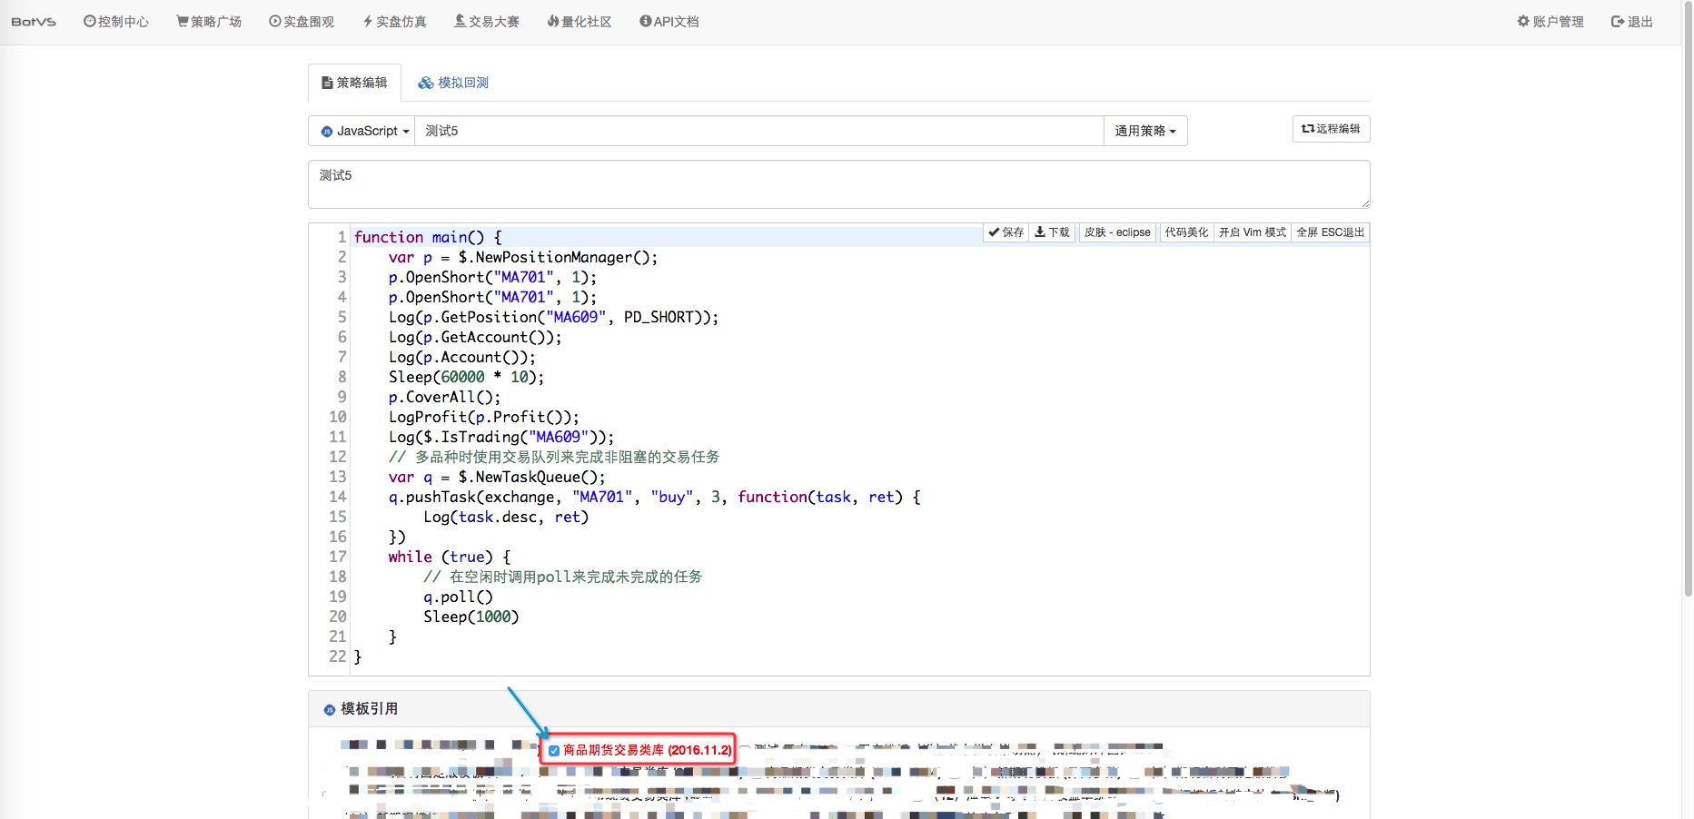The width and height of the screenshot is (1694, 819).
Task: Click code line 1 function main()
Action: coord(428,237)
